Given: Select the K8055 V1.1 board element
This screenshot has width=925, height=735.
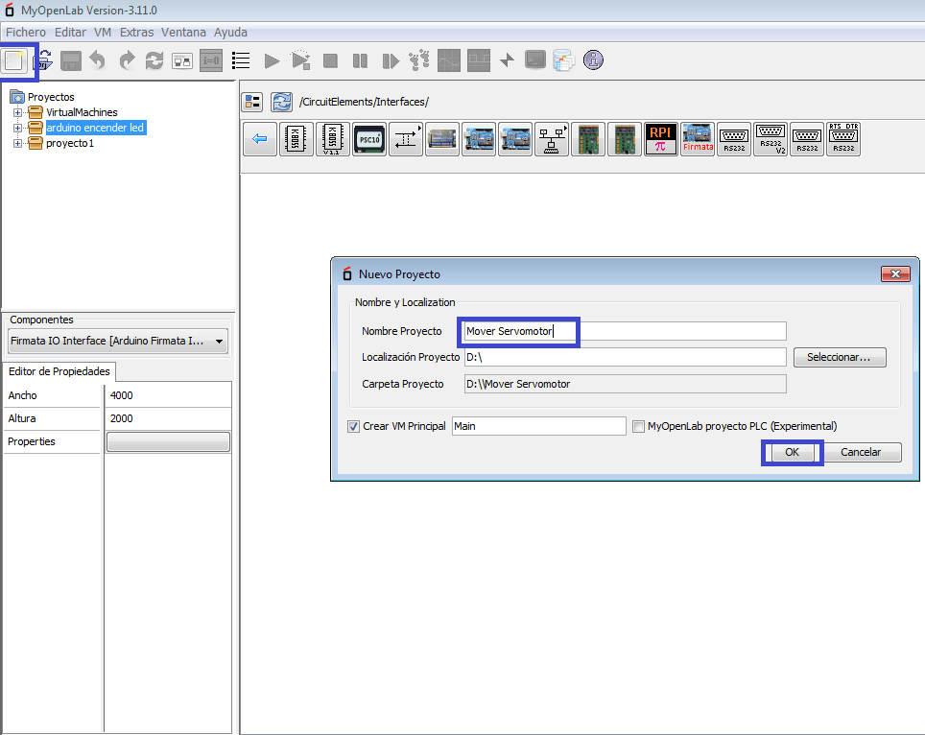Looking at the screenshot, I should [333, 139].
